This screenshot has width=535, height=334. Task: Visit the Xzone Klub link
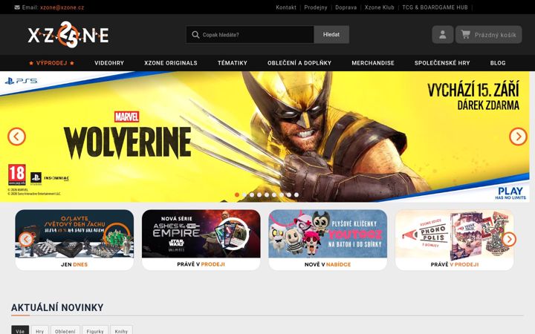click(379, 7)
